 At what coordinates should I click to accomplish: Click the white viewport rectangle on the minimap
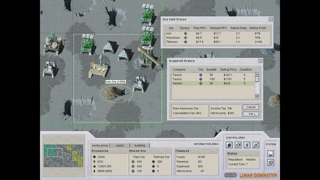pos(55,152)
